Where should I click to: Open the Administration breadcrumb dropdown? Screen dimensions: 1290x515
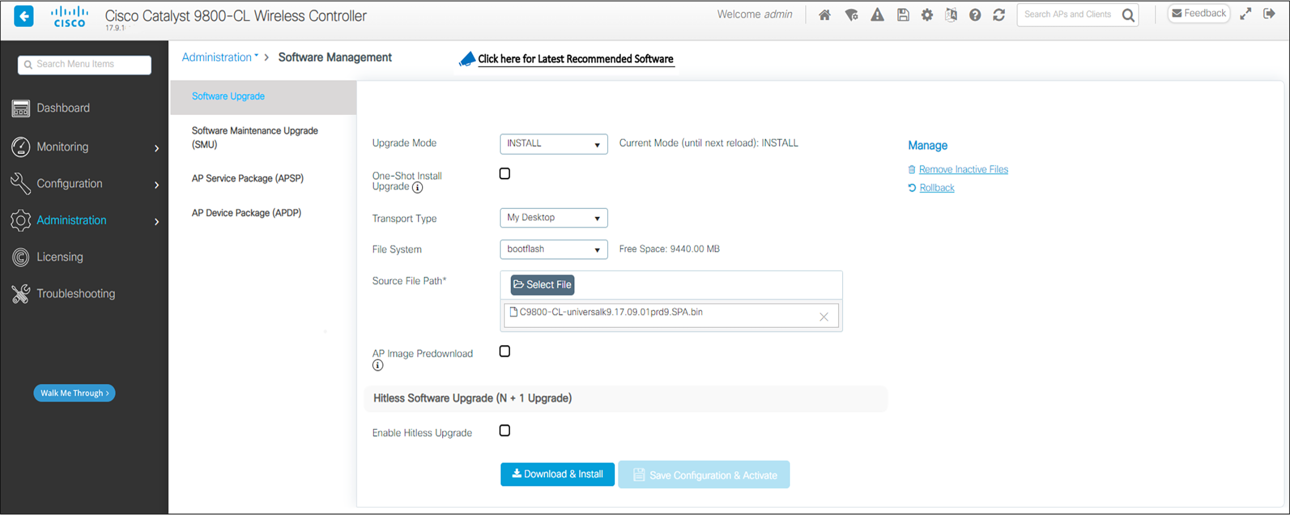point(220,57)
